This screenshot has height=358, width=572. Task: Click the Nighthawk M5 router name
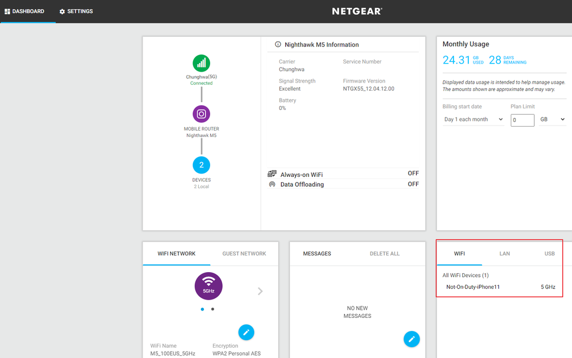tap(202, 135)
